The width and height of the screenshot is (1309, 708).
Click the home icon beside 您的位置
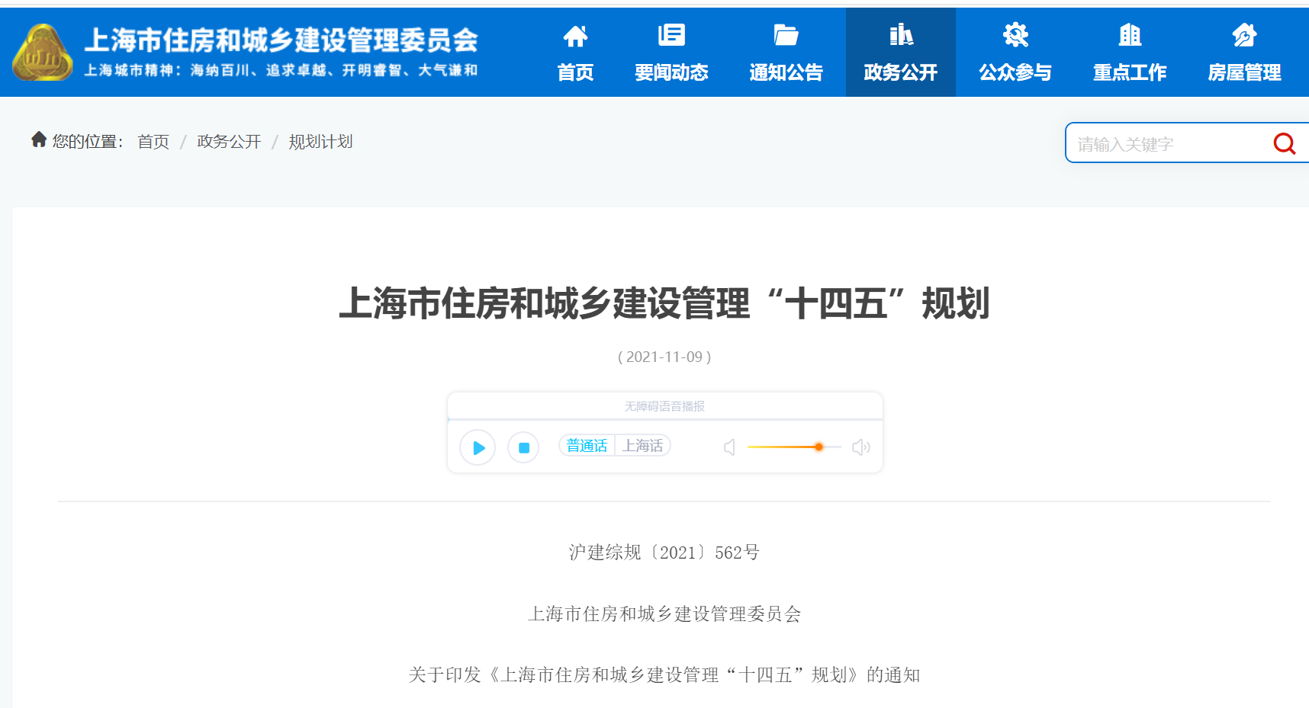click(39, 139)
